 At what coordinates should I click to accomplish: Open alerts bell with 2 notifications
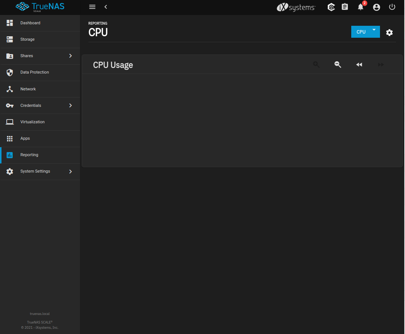coord(361,7)
